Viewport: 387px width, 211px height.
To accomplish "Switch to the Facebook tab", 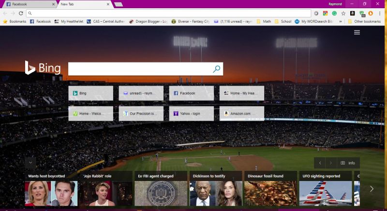I will click(29, 4).
